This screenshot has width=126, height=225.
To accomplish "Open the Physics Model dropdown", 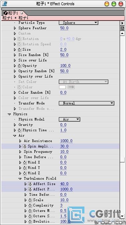I will (x=70, y=120).
